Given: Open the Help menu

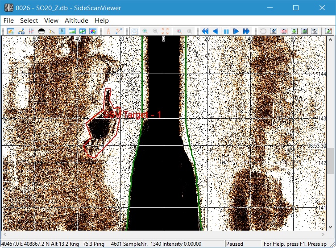Looking at the screenshot, I should pos(102,21).
